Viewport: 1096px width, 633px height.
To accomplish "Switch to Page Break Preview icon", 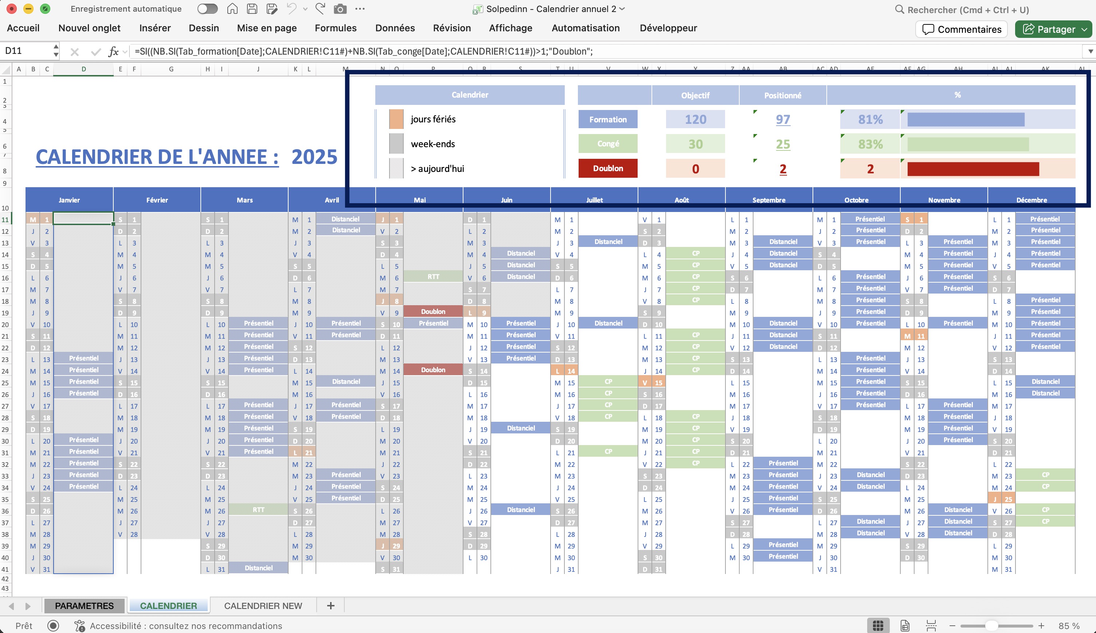I will (931, 626).
